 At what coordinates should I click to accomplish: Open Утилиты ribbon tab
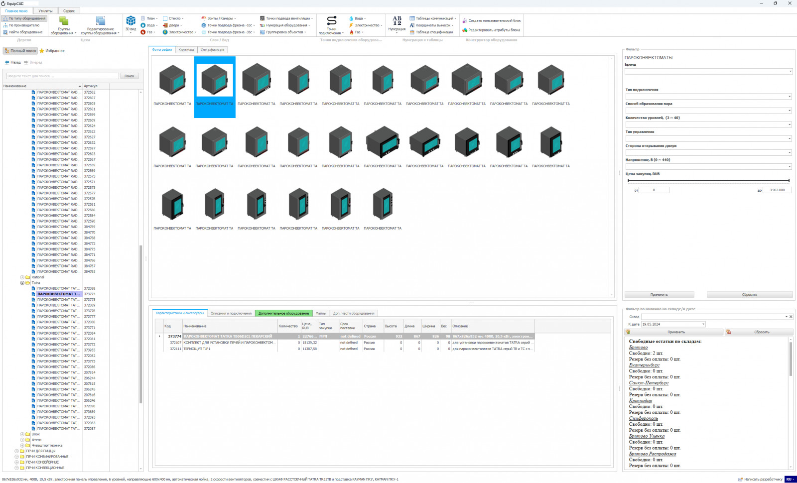pos(45,10)
